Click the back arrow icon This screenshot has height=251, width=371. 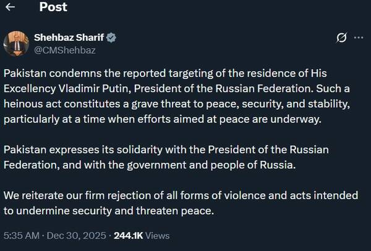pyautogui.click(x=11, y=8)
